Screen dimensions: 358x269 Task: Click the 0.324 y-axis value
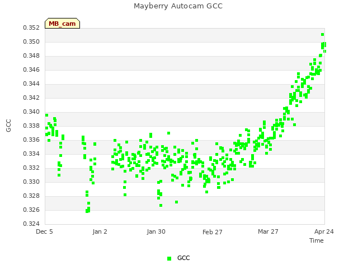tap(31, 224)
